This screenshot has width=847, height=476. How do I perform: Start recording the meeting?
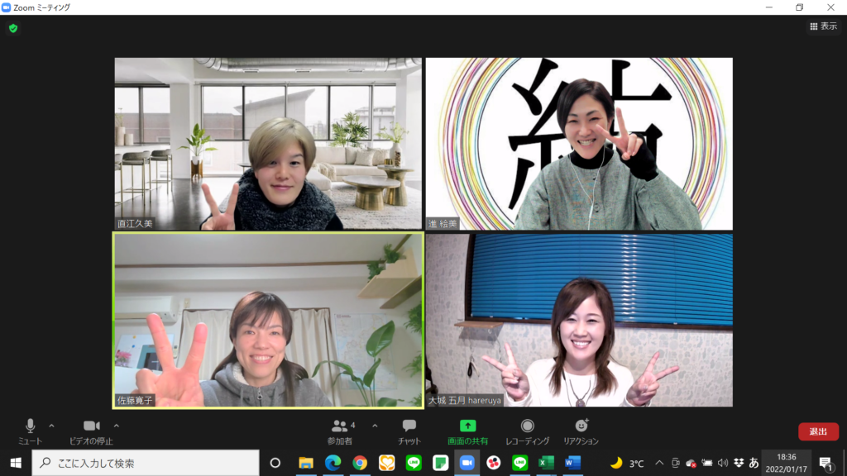point(527,428)
